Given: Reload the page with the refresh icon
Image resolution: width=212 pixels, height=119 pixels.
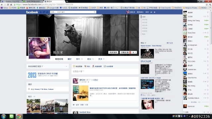Looking at the screenshot, I should click(8, 5).
